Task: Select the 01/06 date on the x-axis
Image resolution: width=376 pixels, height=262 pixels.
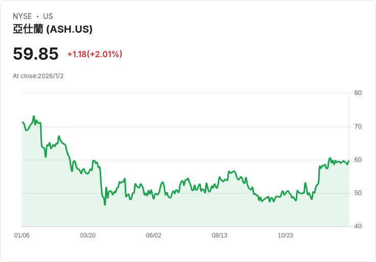Action: (x=22, y=235)
